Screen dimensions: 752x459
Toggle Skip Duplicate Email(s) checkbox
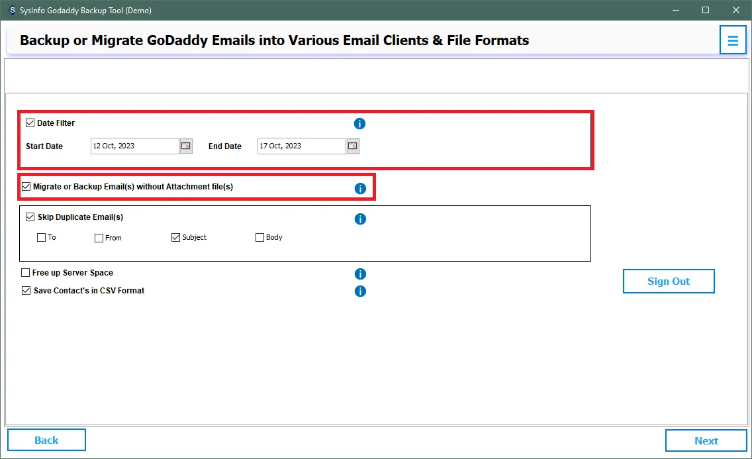(x=30, y=217)
